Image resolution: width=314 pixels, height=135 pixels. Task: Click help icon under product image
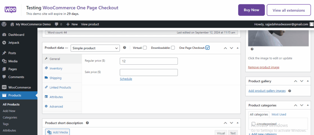pyautogui.click(x=252, y=49)
